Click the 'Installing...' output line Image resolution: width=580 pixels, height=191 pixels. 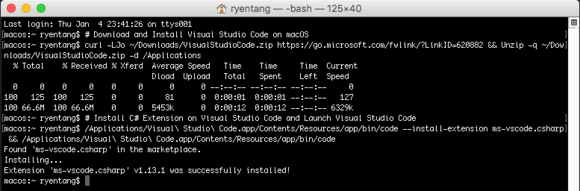(33, 160)
